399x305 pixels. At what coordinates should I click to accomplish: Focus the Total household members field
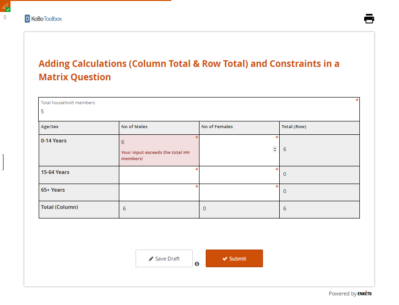tap(199, 111)
